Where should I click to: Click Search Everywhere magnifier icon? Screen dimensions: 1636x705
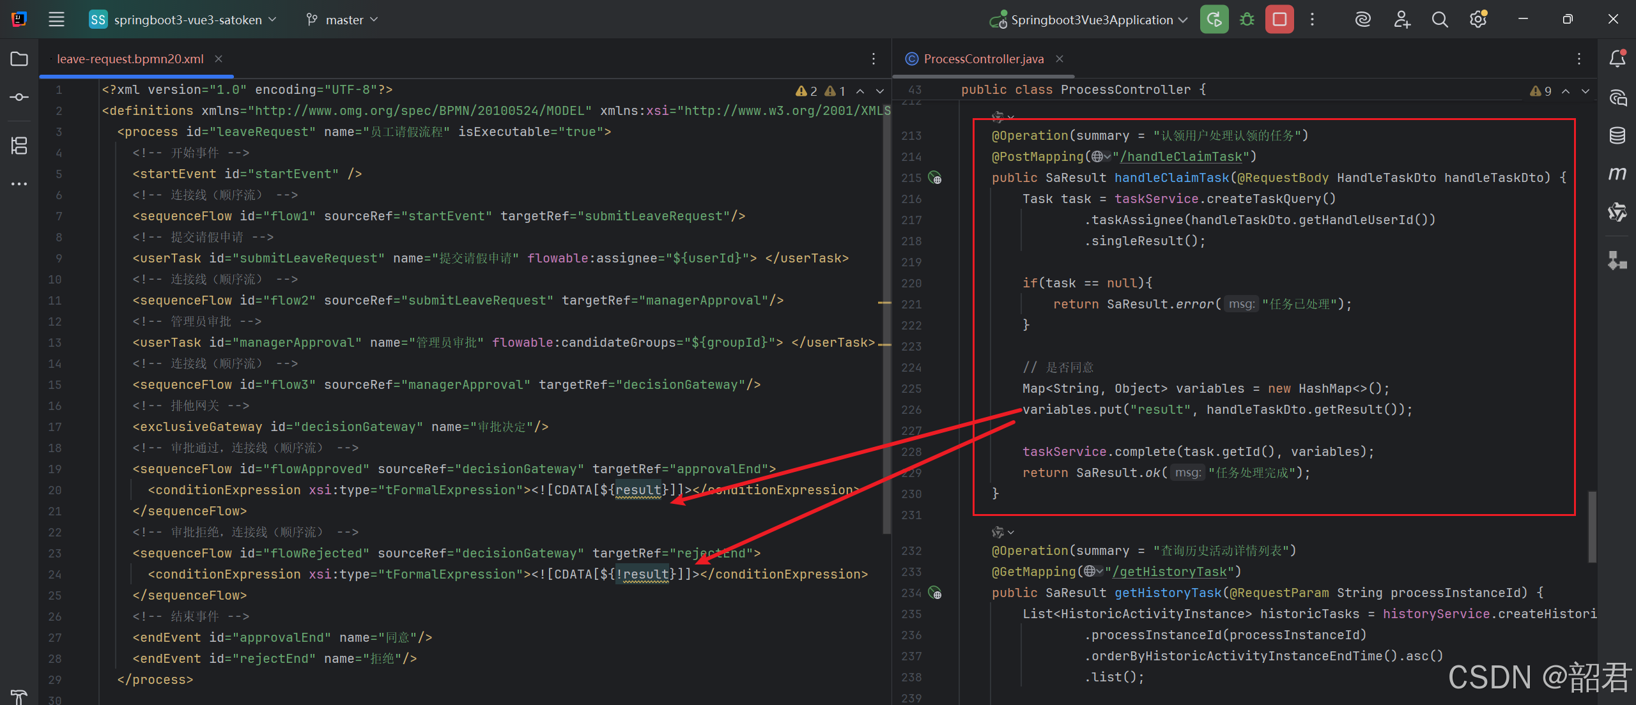pyautogui.click(x=1440, y=20)
